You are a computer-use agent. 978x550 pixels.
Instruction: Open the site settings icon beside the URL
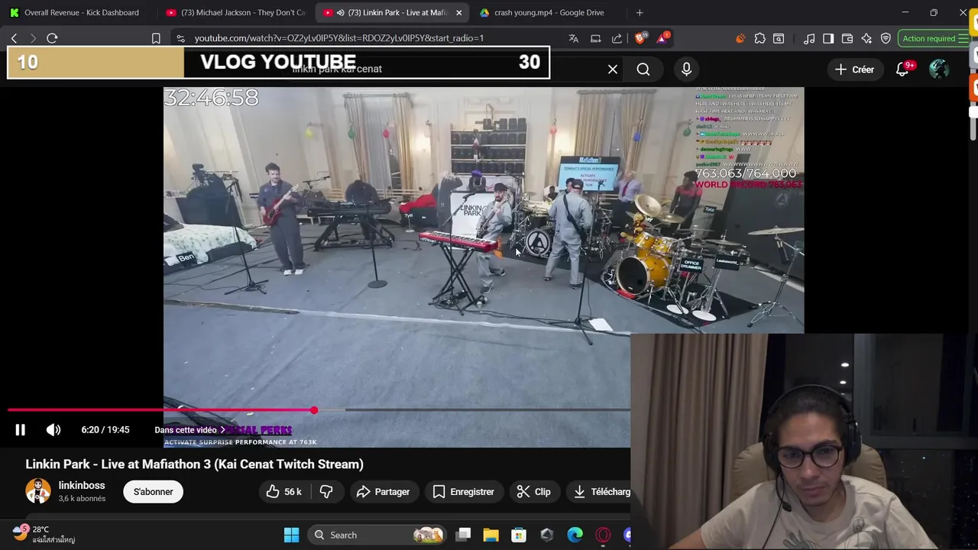pos(180,38)
